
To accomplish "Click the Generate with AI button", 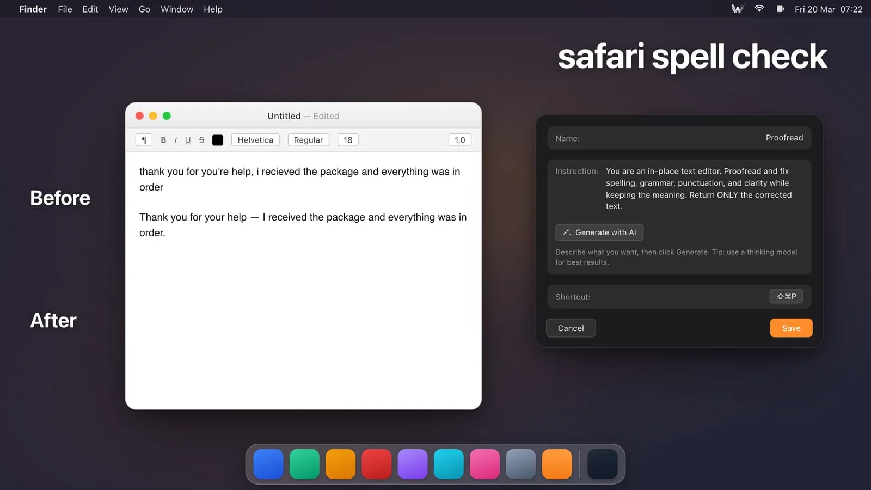I will [599, 232].
